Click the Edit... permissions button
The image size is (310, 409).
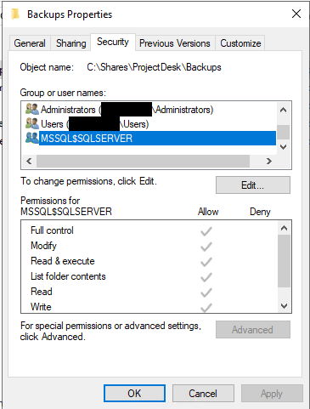pyautogui.click(x=253, y=185)
